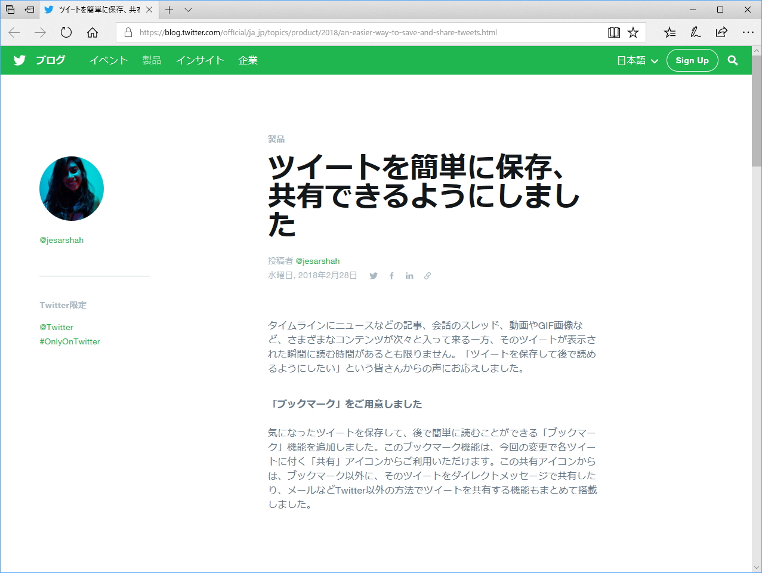
Task: Open the Hub favorites list icon
Action: (x=670, y=32)
